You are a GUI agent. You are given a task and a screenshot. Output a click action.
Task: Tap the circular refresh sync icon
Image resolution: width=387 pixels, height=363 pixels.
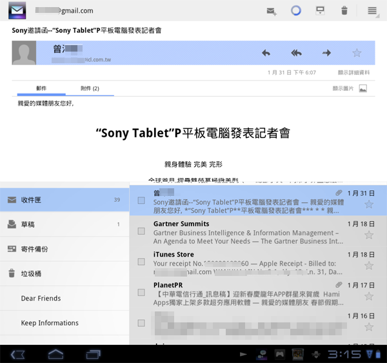tap(296, 10)
